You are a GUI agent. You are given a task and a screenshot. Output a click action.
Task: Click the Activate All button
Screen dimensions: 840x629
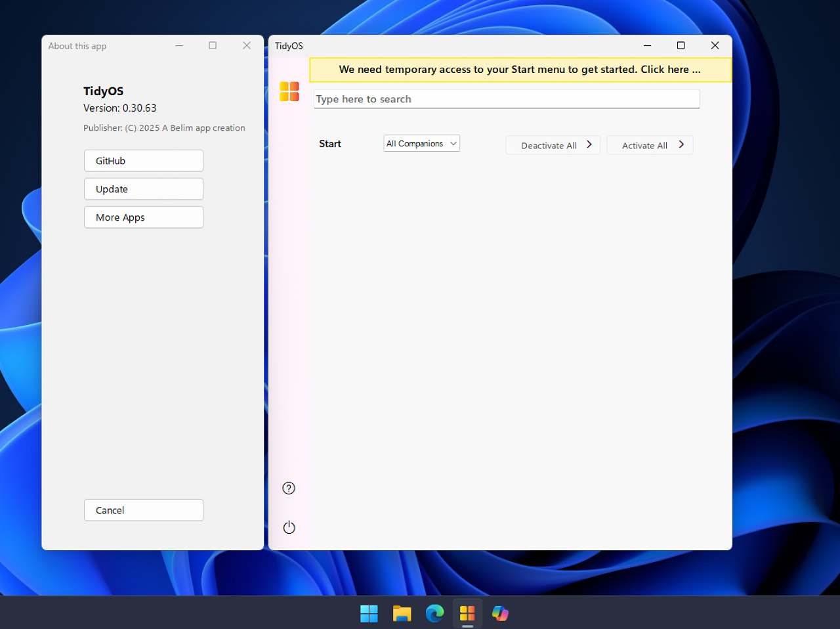pyautogui.click(x=650, y=145)
